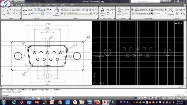Expand the Circle tool flyout arrow
The width and height of the screenshot is (187, 105).
11,13
